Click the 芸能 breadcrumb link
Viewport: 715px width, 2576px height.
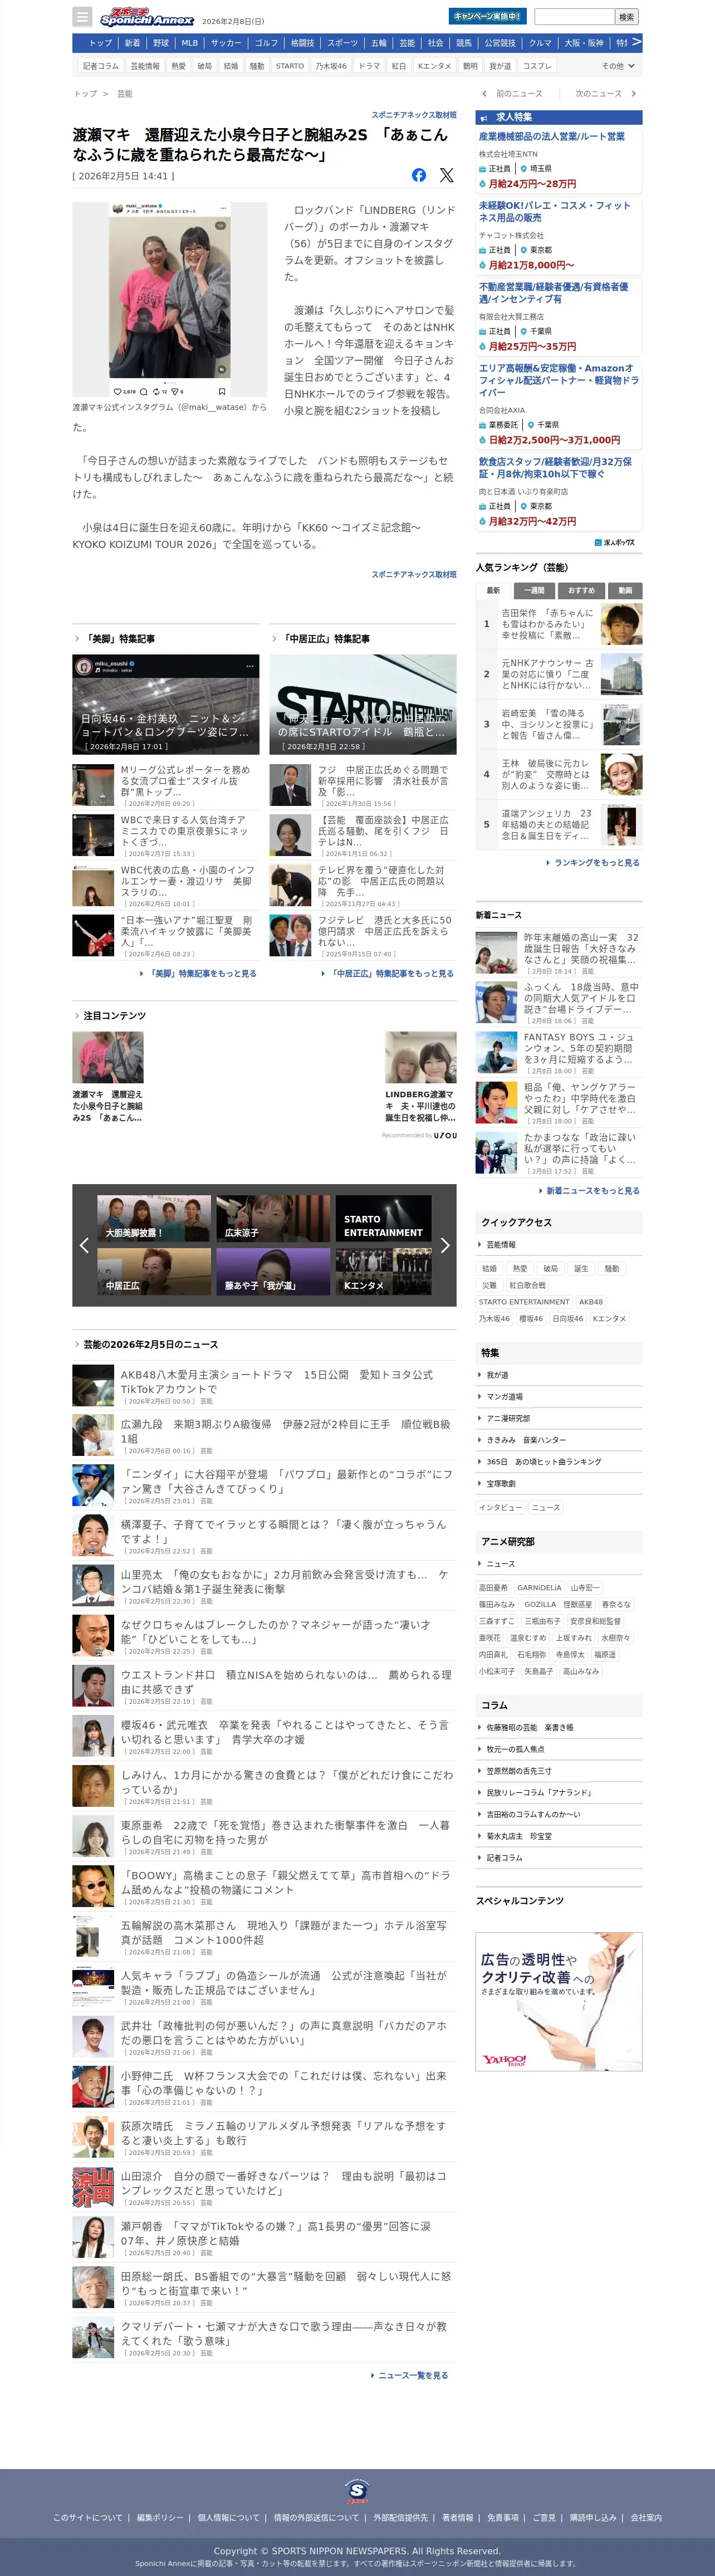coord(125,94)
